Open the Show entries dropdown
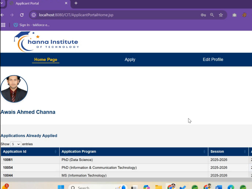This screenshot has width=252, height=189. (16, 144)
